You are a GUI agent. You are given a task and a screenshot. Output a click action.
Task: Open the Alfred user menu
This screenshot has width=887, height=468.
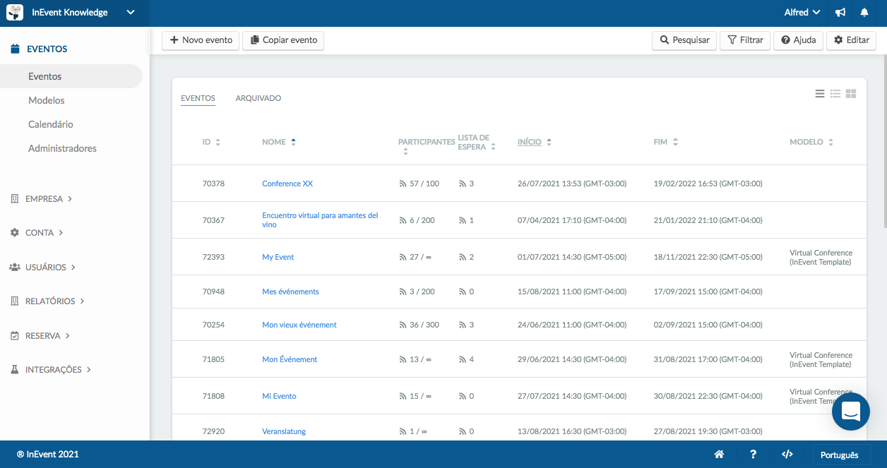coord(802,13)
